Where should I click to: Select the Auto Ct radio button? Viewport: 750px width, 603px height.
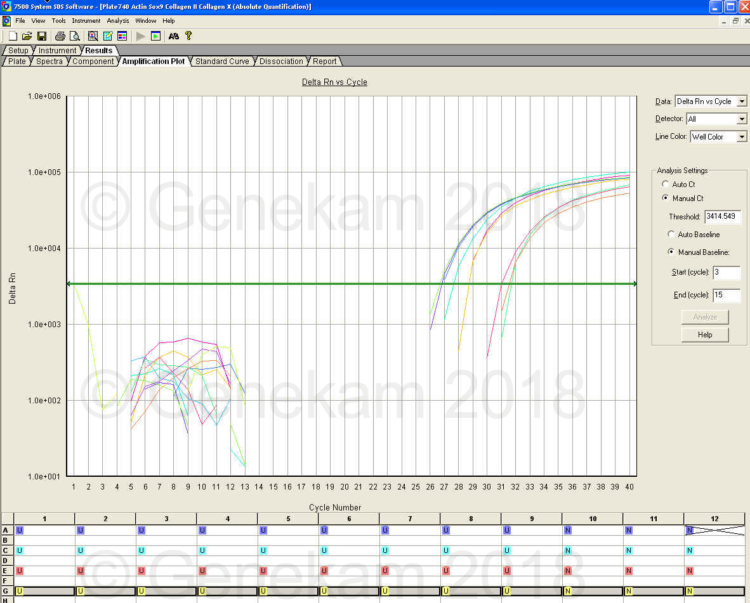tap(665, 184)
